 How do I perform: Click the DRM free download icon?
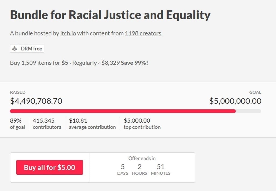point(15,49)
